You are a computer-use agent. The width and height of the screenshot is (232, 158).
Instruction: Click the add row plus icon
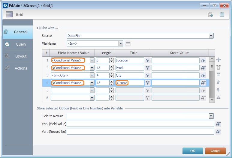point(218,60)
